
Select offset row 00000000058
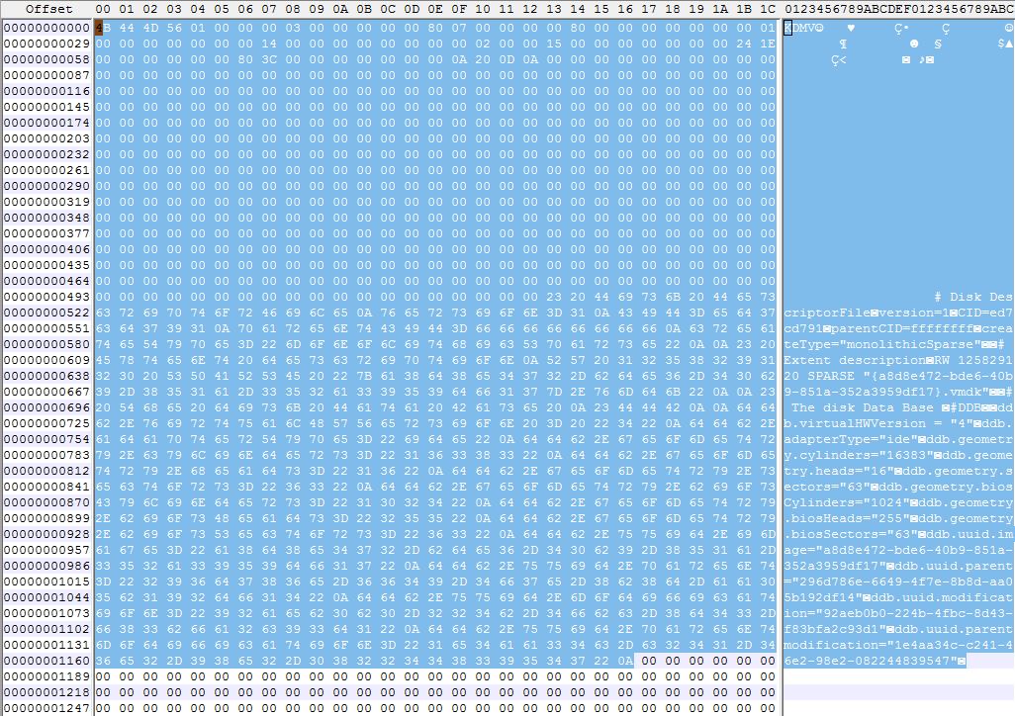coord(46,59)
